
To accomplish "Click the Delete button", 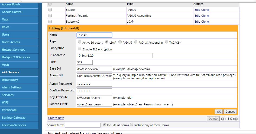I will (213, 119).
